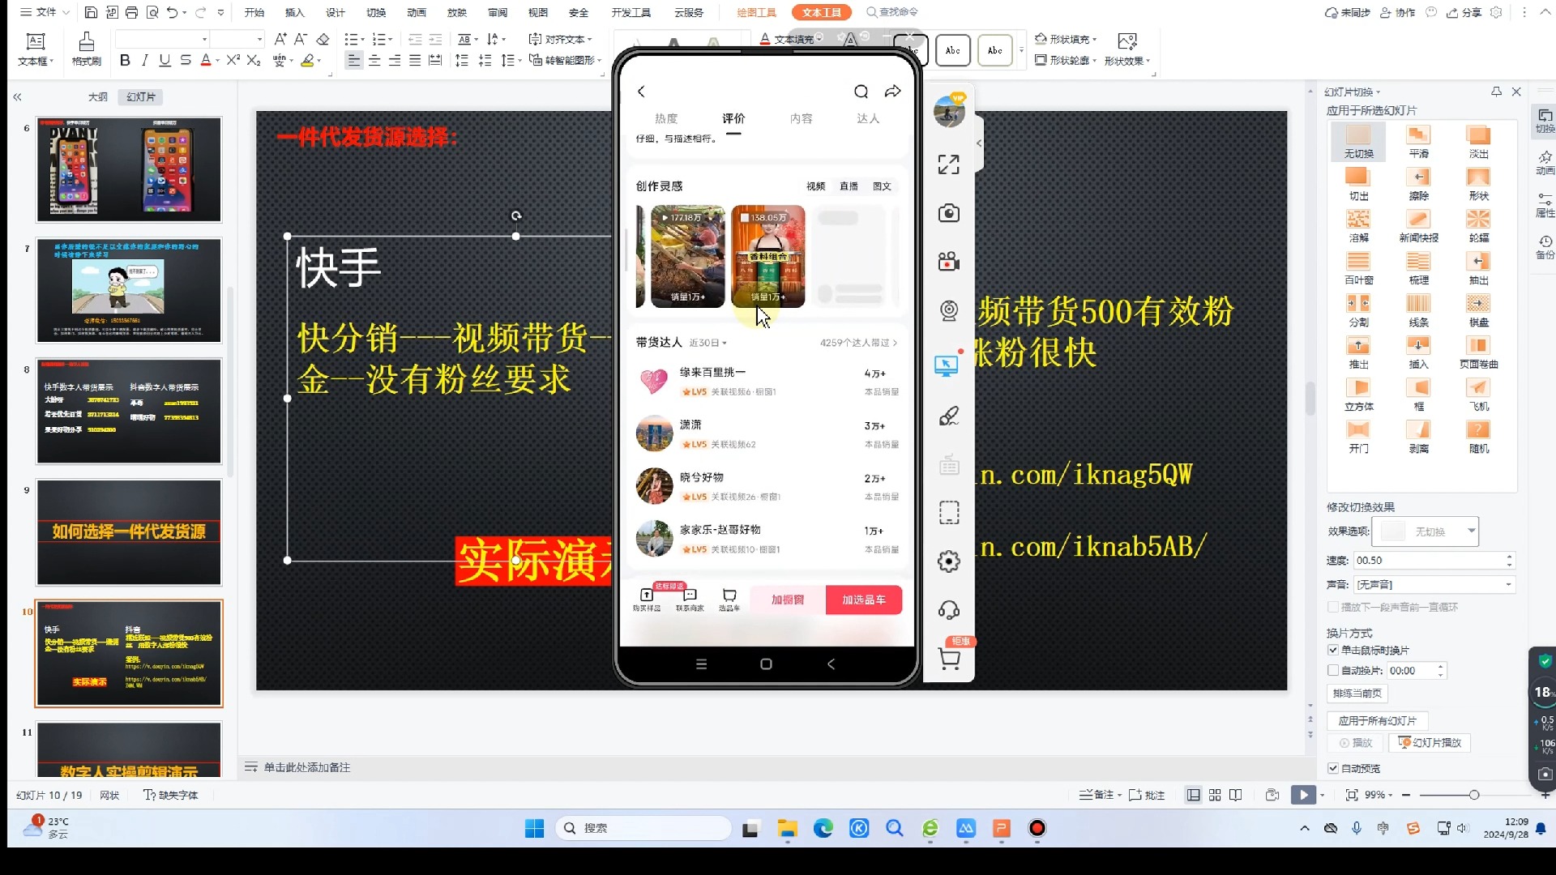Screen dimensions: 1556x875
Task: Apply subscript formatting
Action: click(x=254, y=60)
